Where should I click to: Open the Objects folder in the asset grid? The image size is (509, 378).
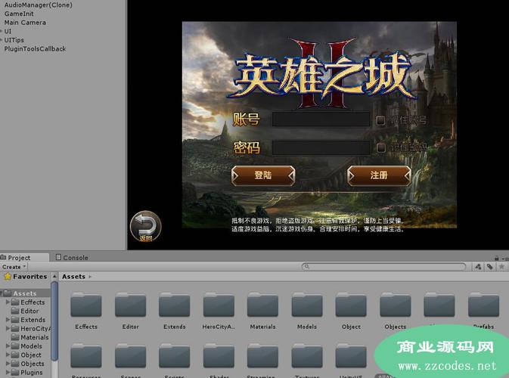[x=395, y=305]
